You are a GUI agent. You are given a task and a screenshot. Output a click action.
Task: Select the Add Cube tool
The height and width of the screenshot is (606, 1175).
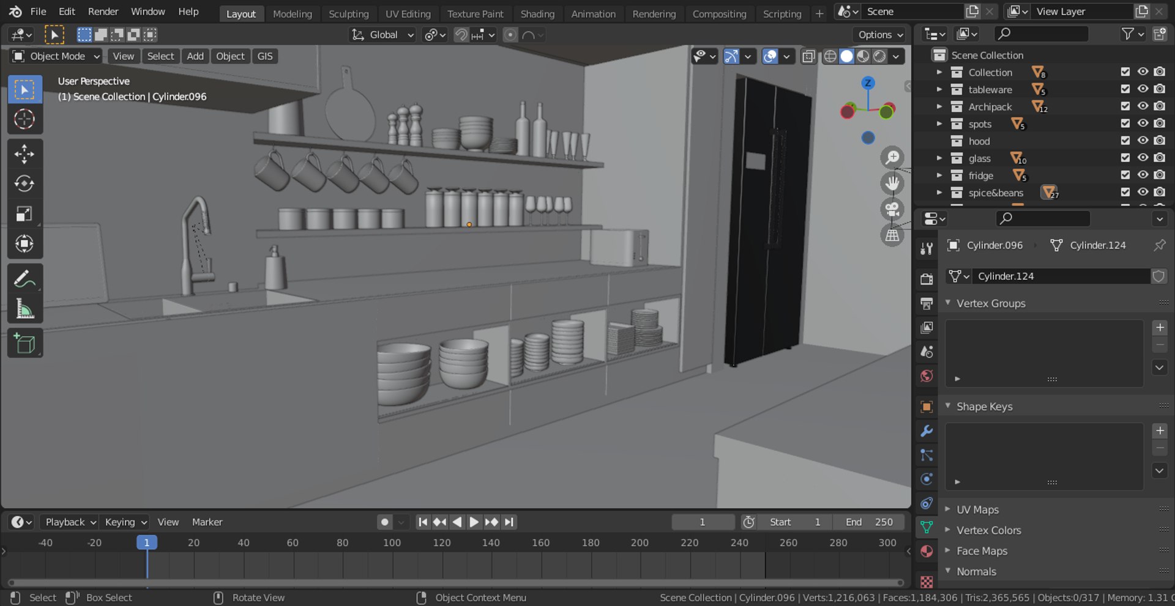(x=24, y=344)
